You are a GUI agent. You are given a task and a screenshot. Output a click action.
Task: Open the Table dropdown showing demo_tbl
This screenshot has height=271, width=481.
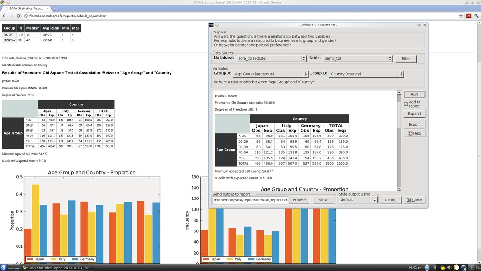tap(357, 58)
